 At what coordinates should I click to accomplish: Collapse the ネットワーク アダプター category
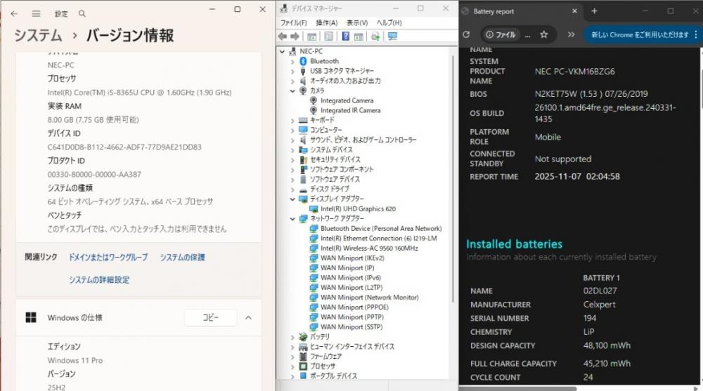tap(292, 219)
